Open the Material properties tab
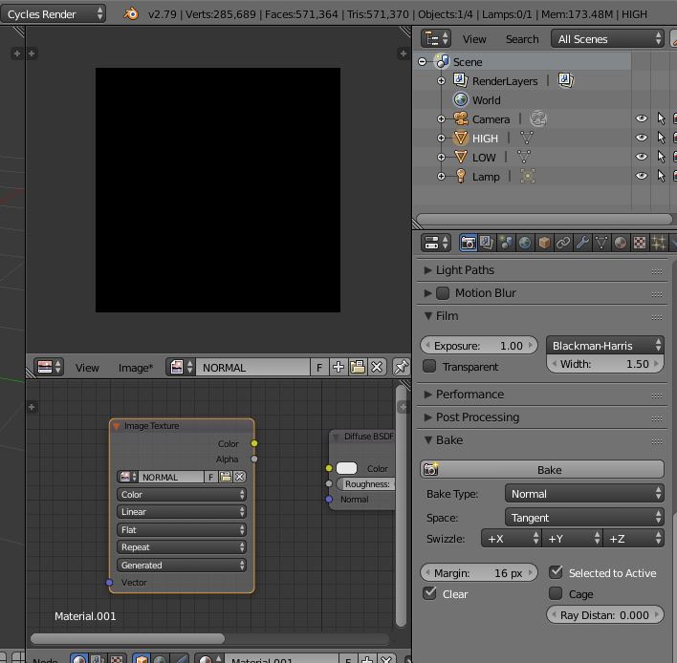Viewport: 677px width, 663px height. (x=621, y=243)
